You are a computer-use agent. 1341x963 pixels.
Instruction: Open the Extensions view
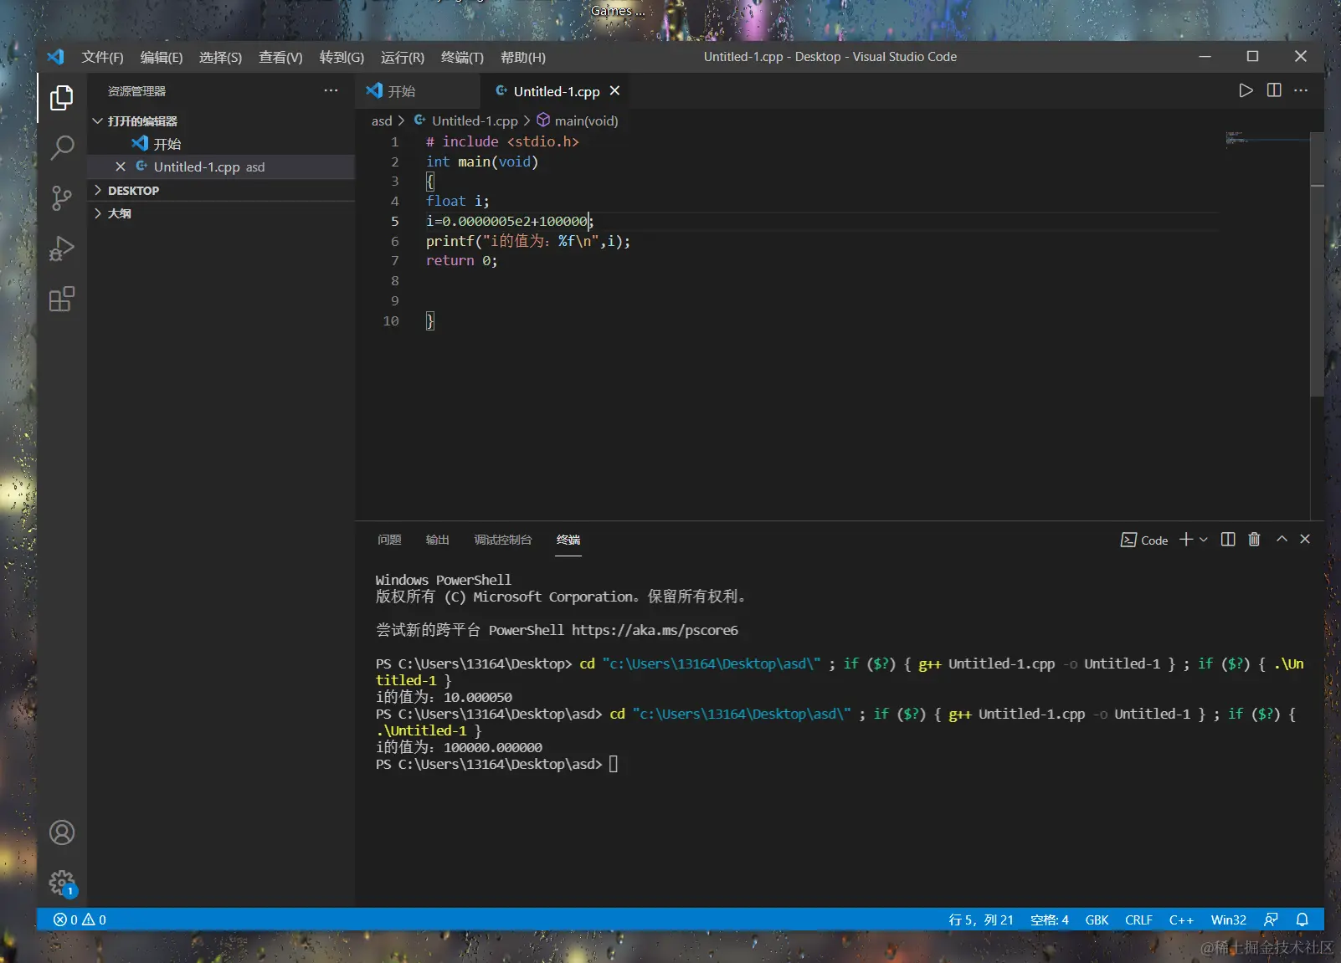pos(61,299)
